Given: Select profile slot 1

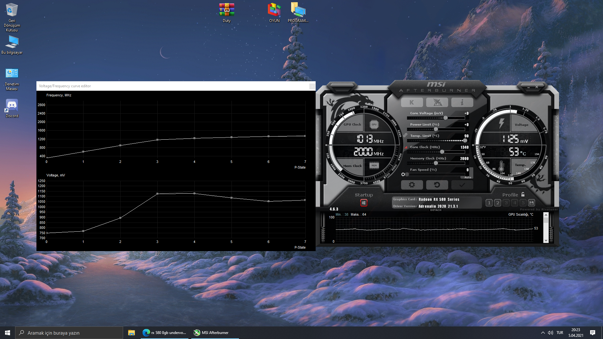Looking at the screenshot, I should [x=489, y=203].
